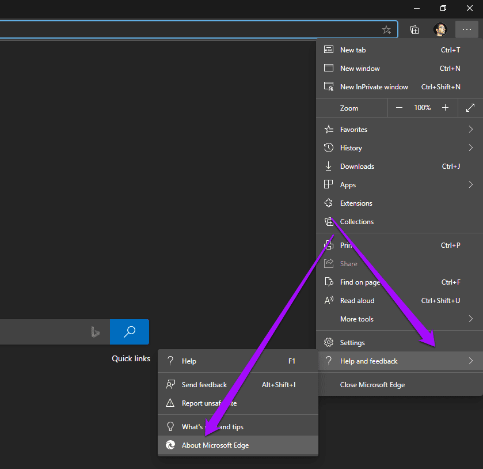The width and height of the screenshot is (483, 469).
Task: Click the zoom in plus button
Action: pyautogui.click(x=445, y=108)
